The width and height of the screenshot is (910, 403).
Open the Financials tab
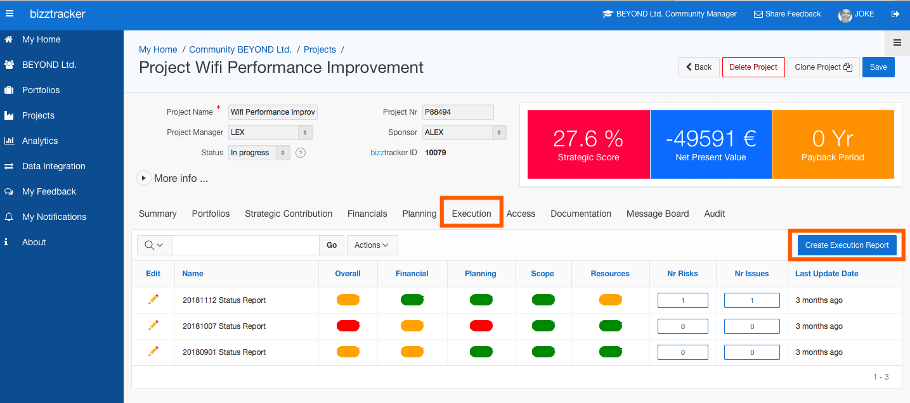pos(367,214)
